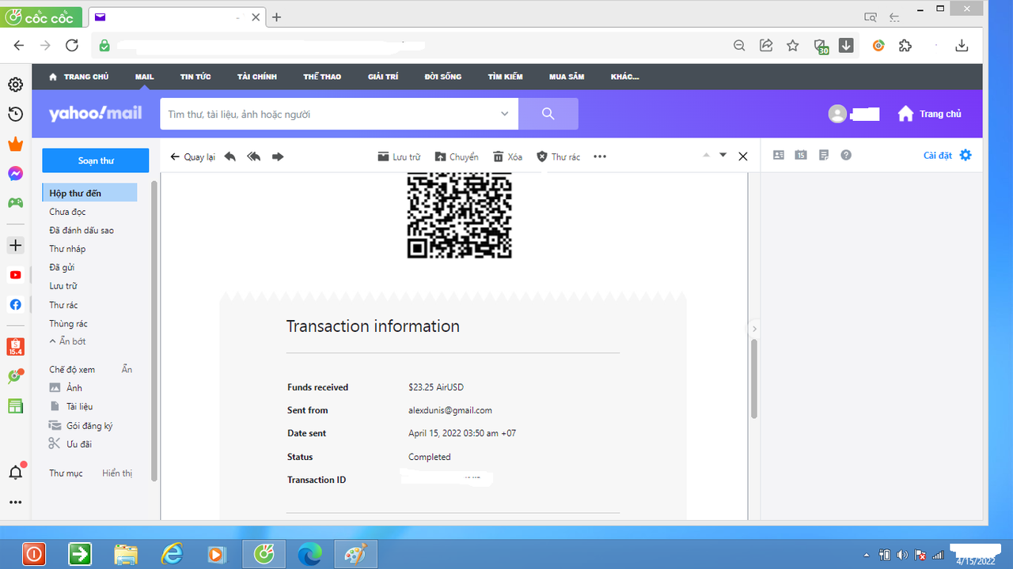This screenshot has height=569, width=1013.
Task: Open browser extensions puzzle icon
Action: click(x=905, y=46)
